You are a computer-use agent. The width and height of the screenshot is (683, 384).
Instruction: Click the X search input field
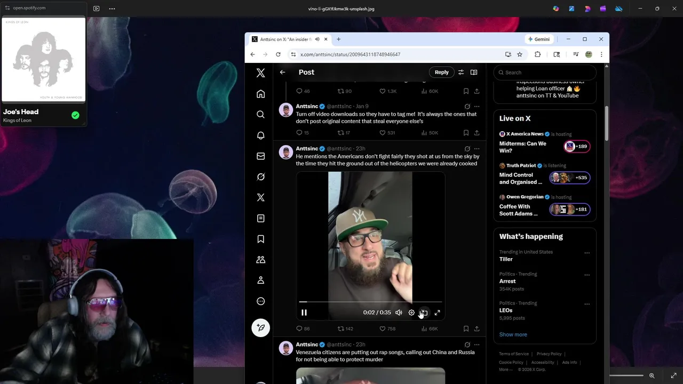545,73
